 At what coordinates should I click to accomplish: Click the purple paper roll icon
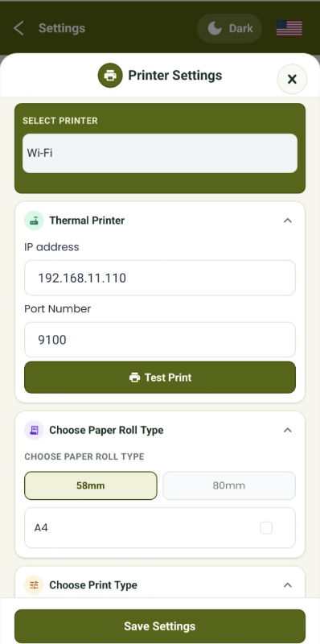(34, 430)
